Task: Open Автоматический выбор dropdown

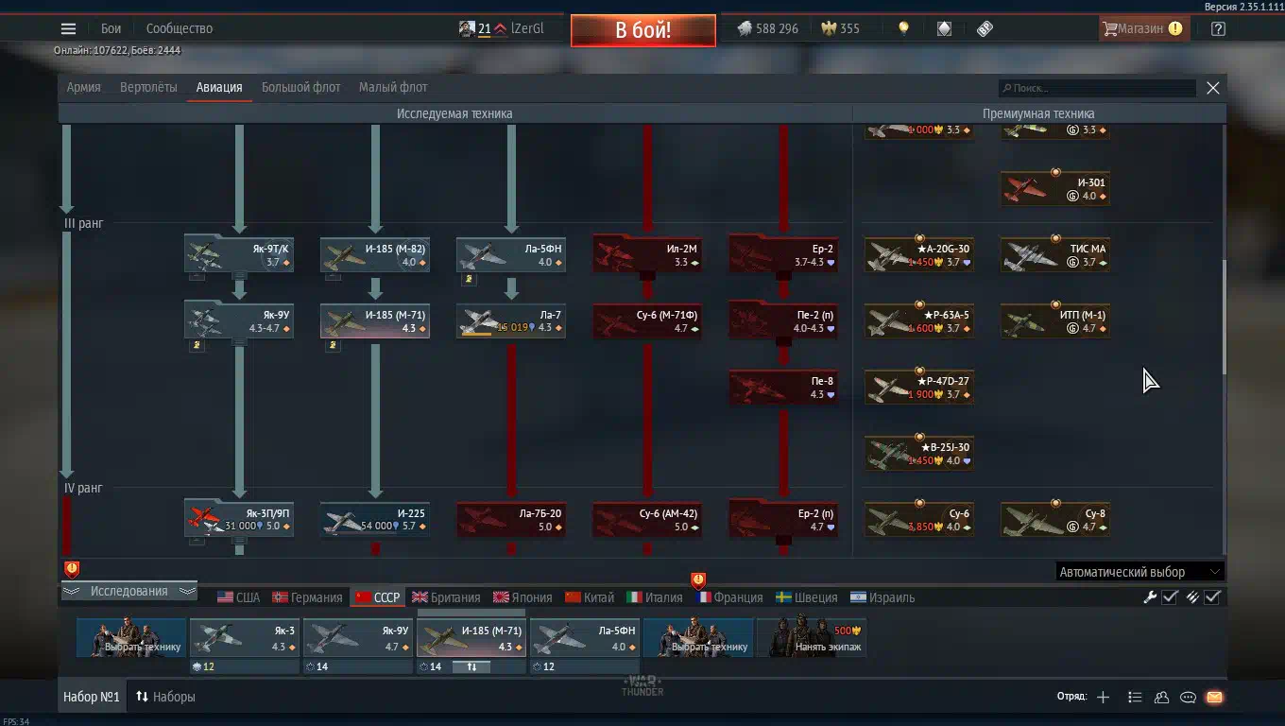Action: click(x=1139, y=572)
